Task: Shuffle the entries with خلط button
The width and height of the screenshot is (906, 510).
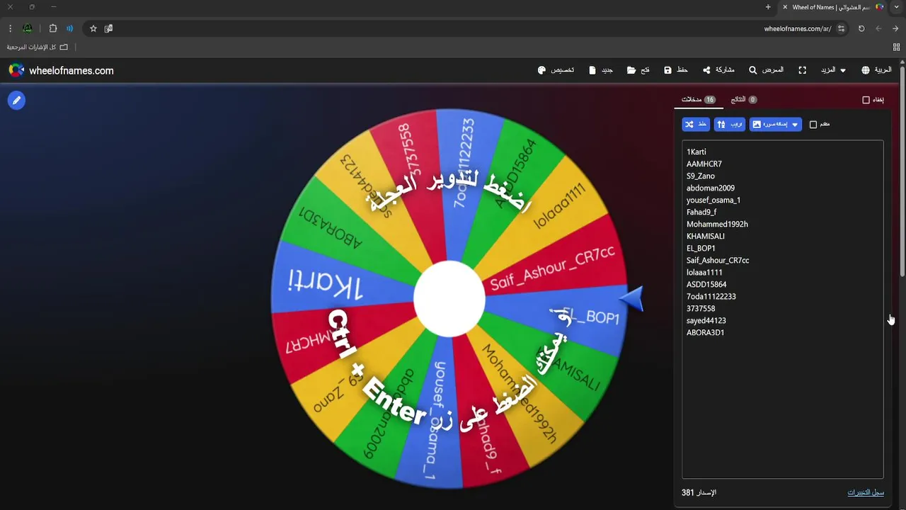Action: [696, 124]
